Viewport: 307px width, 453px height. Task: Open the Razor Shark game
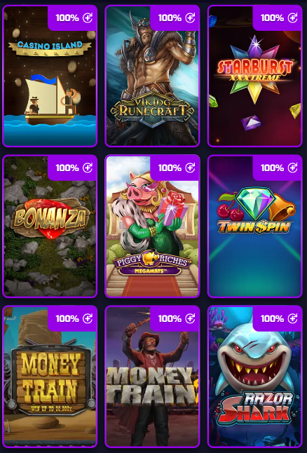pyautogui.click(x=254, y=377)
